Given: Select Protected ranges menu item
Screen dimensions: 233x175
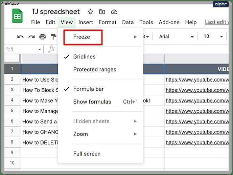Looking at the screenshot, I should [x=100, y=69].
